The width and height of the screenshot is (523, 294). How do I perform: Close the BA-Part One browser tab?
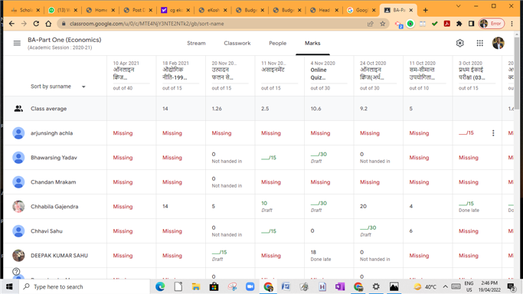[411, 10]
